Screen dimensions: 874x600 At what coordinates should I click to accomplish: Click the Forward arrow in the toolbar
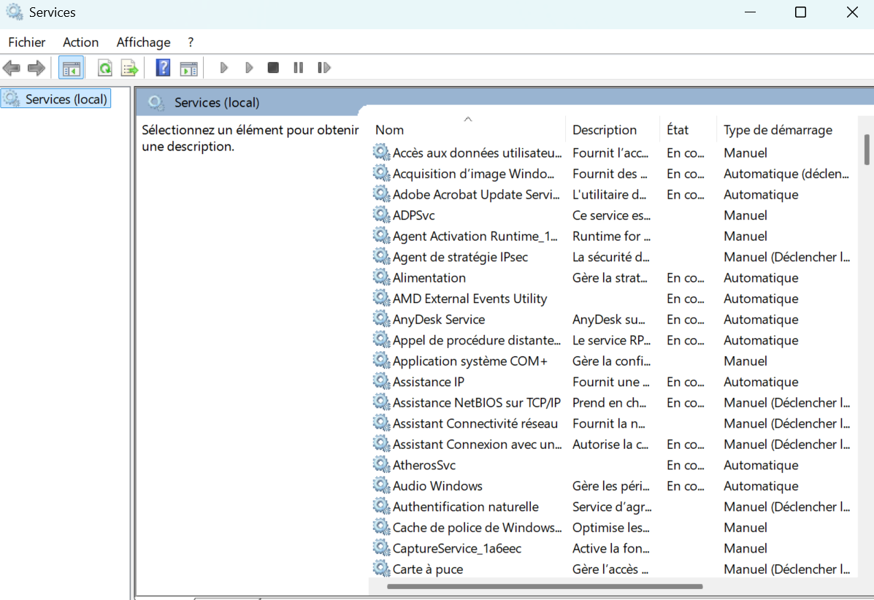tap(36, 68)
